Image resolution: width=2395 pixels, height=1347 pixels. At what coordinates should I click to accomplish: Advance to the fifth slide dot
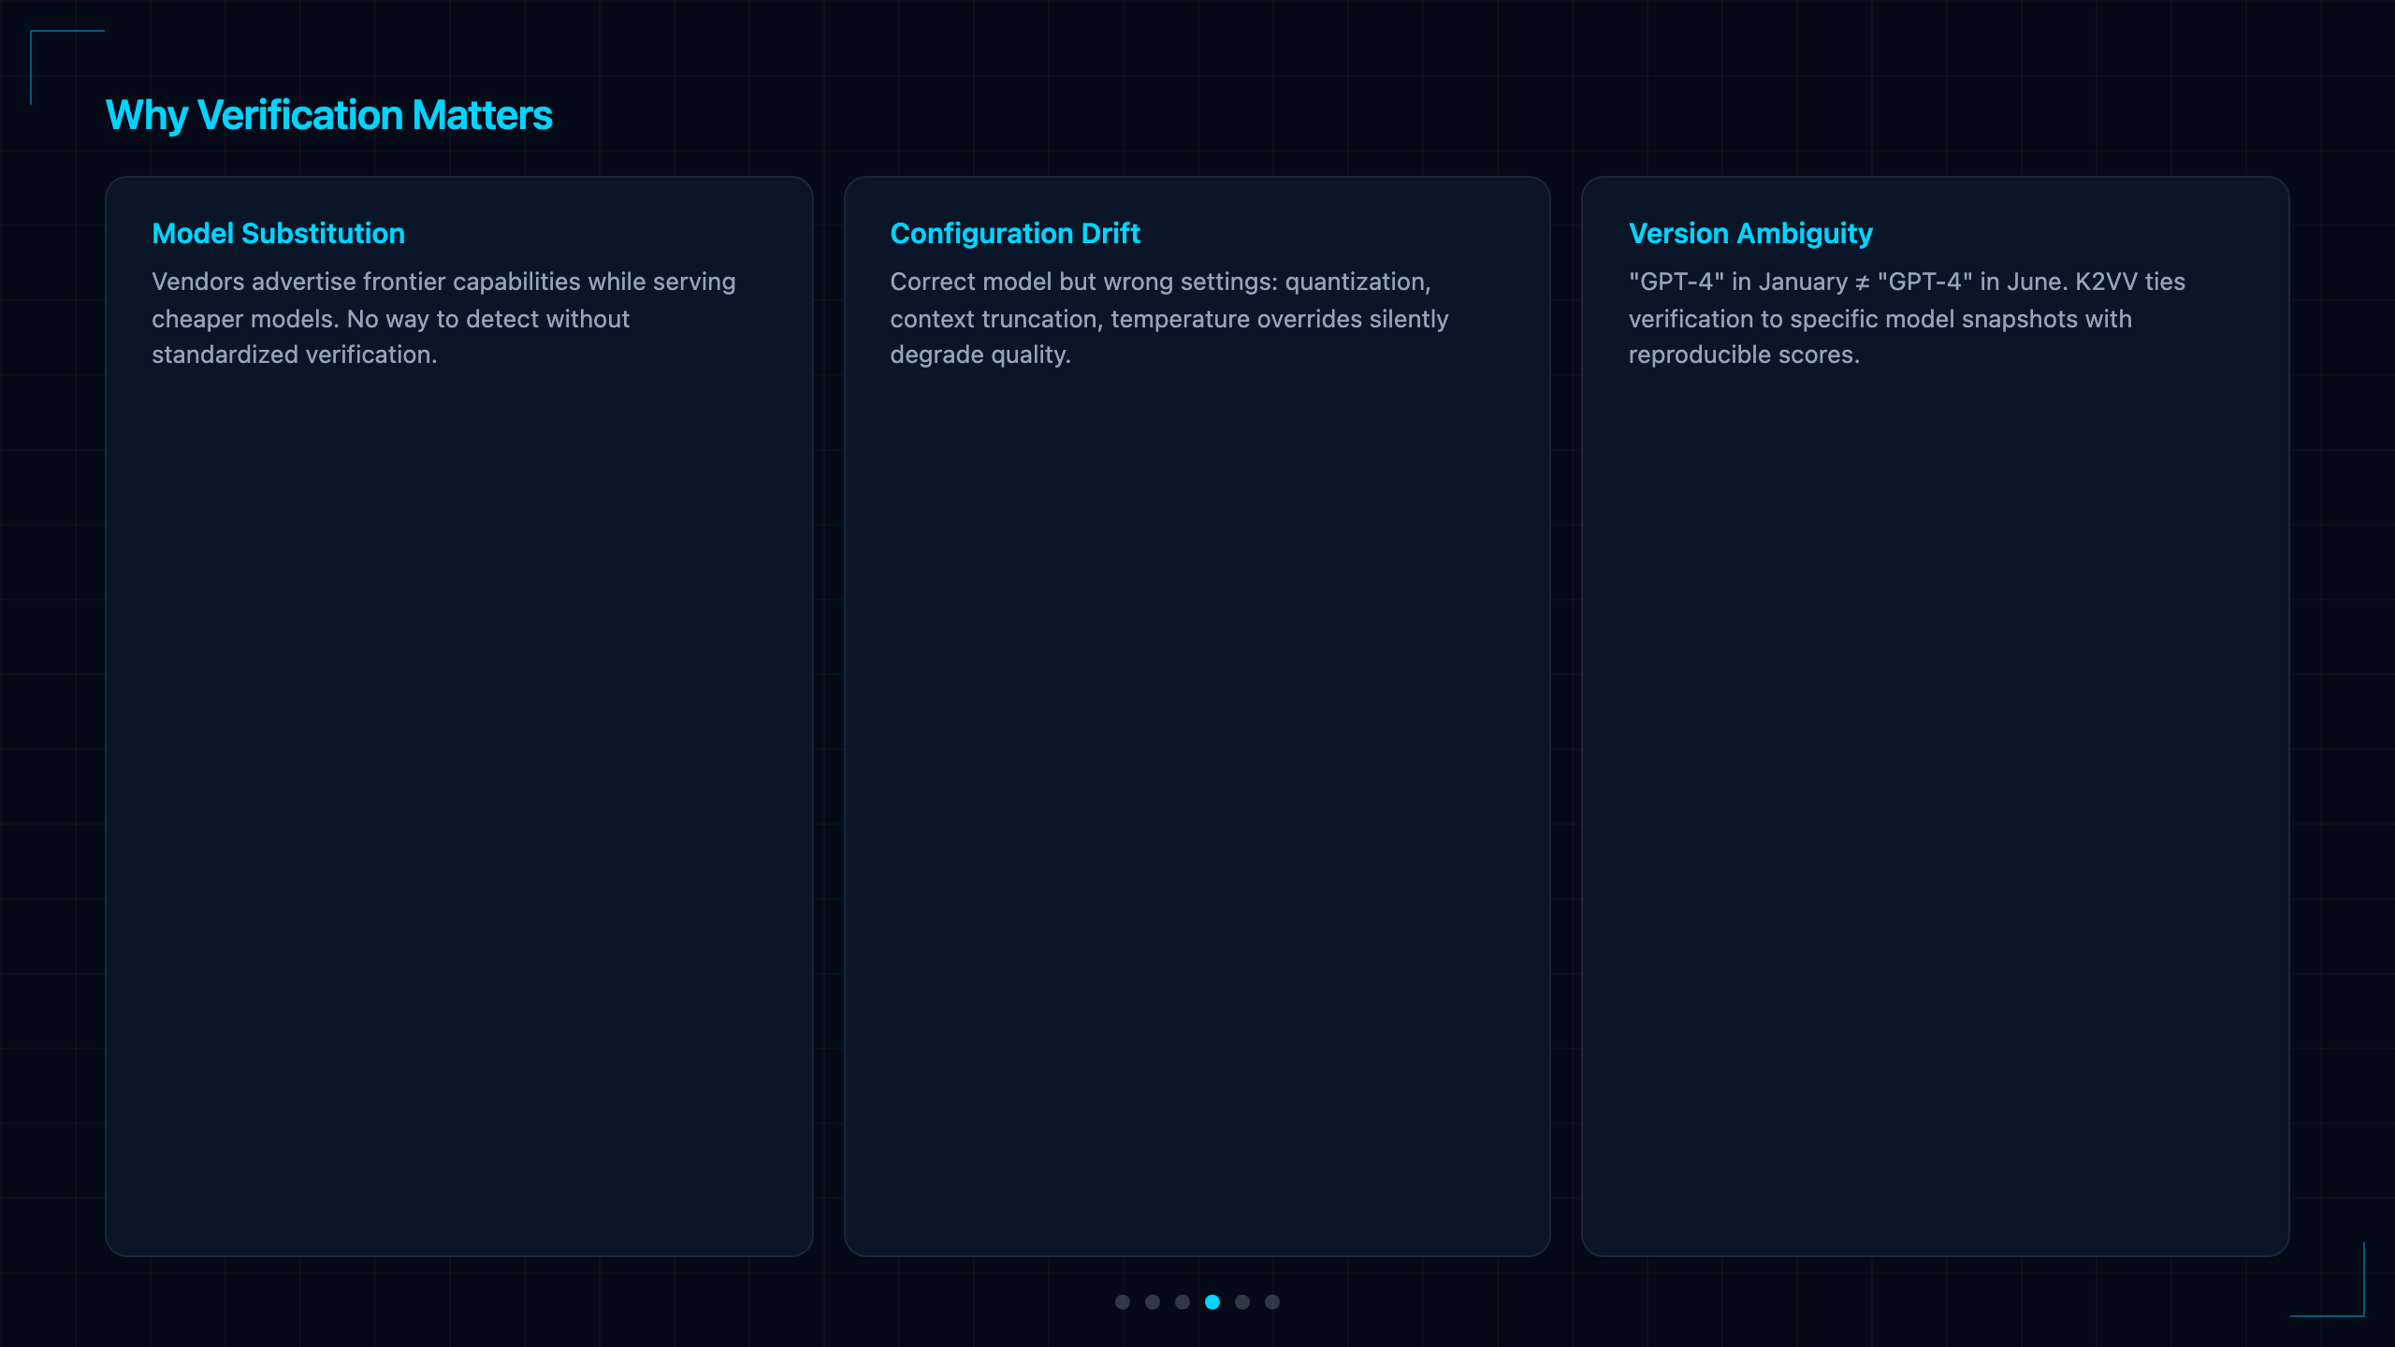coord(1242,1302)
